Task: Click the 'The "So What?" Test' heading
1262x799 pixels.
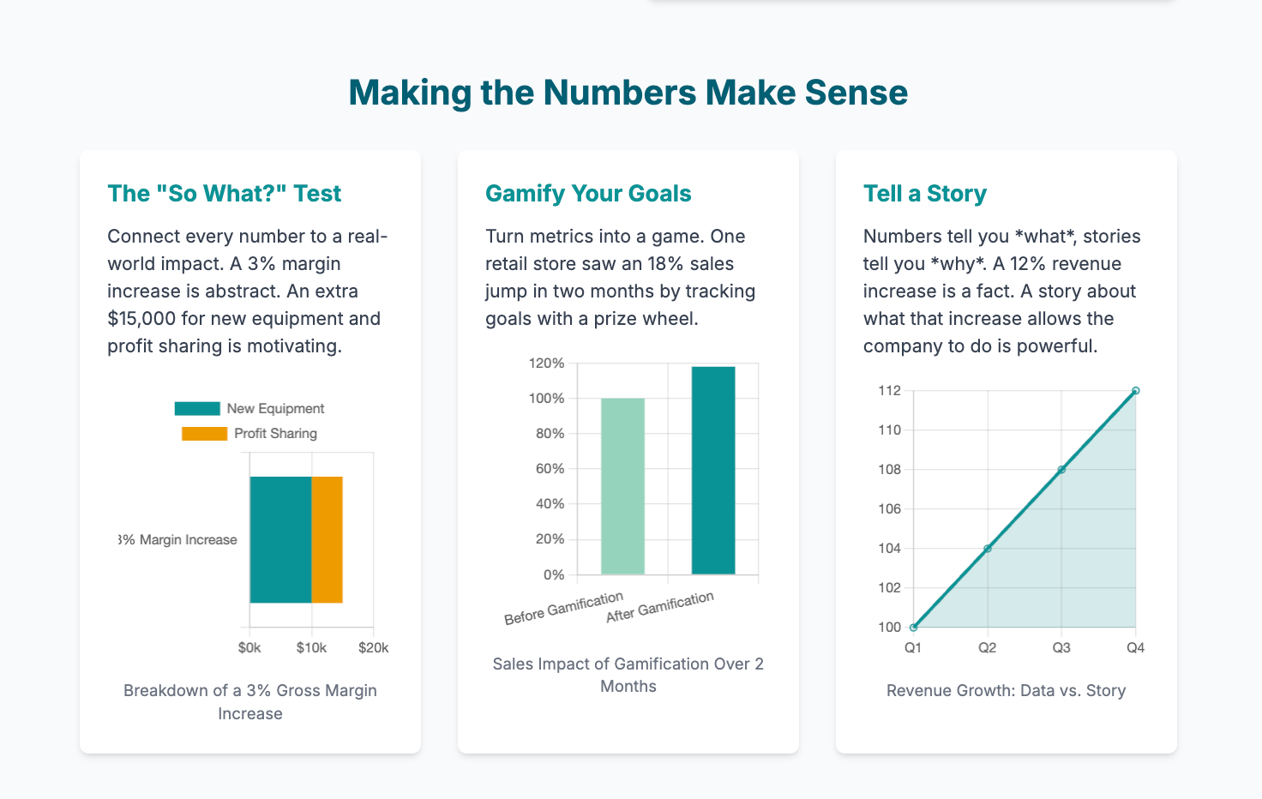Action: pyautogui.click(x=224, y=194)
